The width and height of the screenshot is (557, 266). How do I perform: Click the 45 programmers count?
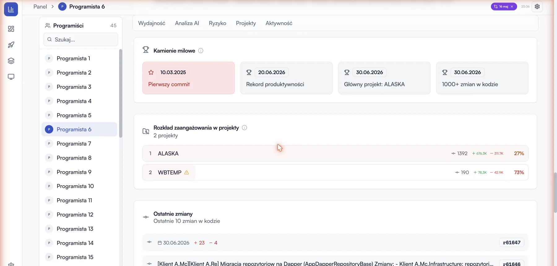click(x=114, y=26)
